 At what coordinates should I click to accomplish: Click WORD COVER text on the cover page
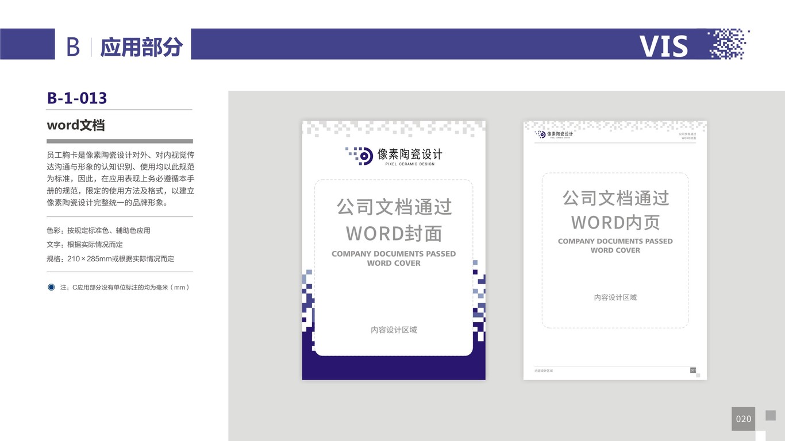click(x=394, y=263)
